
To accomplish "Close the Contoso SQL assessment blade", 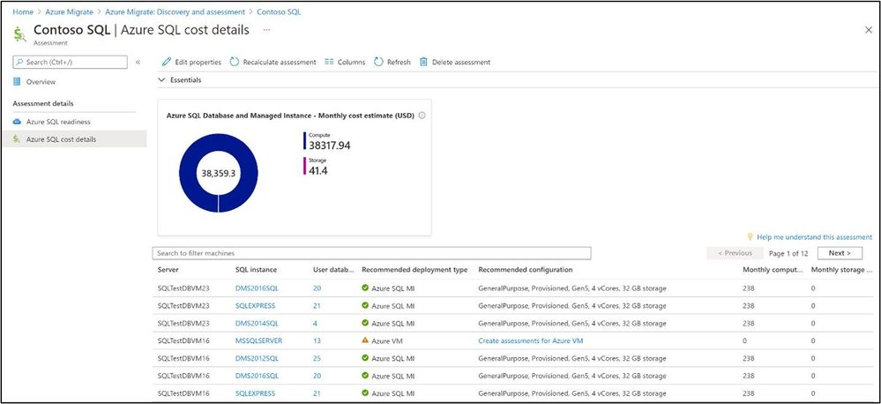I will pyautogui.click(x=868, y=30).
